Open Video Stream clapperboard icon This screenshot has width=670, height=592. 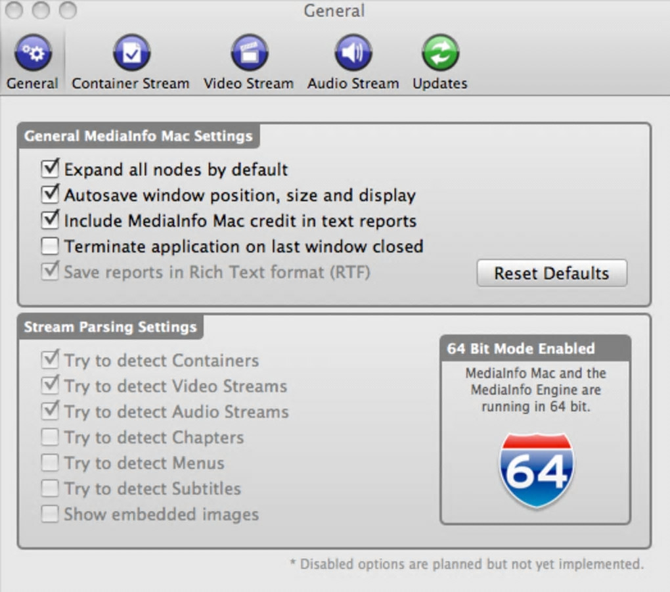click(250, 53)
